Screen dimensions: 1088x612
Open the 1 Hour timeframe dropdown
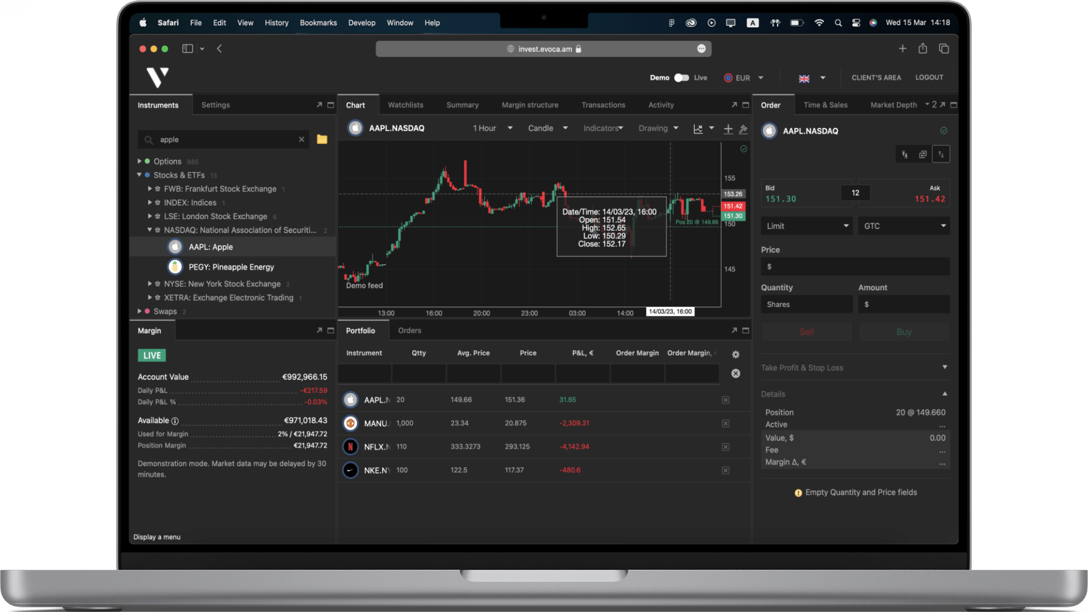point(492,128)
